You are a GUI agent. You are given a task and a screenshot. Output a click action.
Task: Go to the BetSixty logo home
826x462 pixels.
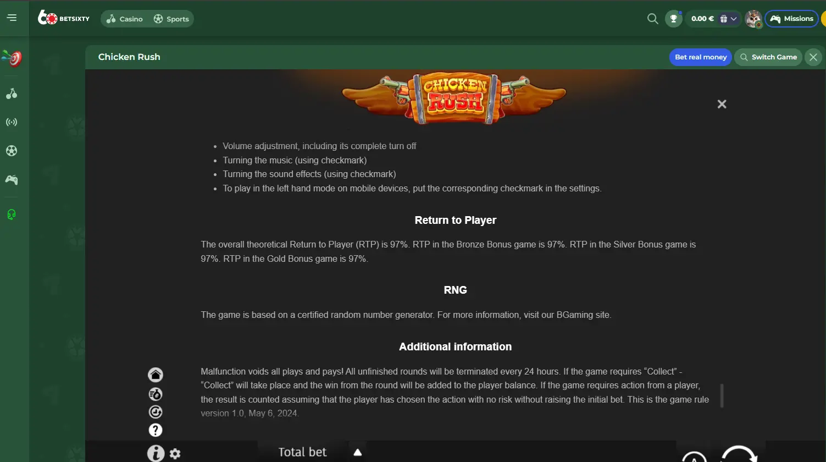[x=64, y=18]
